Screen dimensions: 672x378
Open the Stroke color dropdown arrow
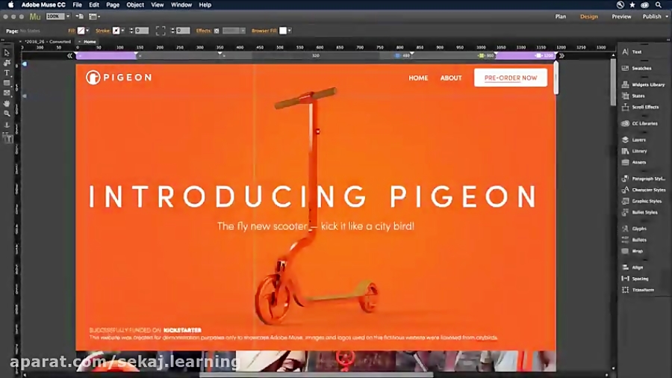tap(122, 31)
